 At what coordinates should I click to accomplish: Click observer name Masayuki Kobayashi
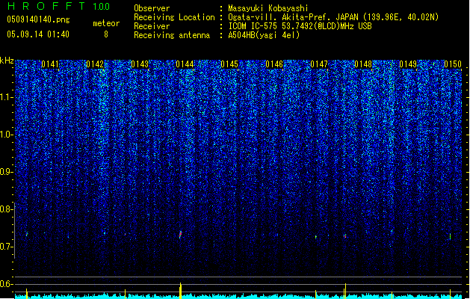tap(268, 8)
